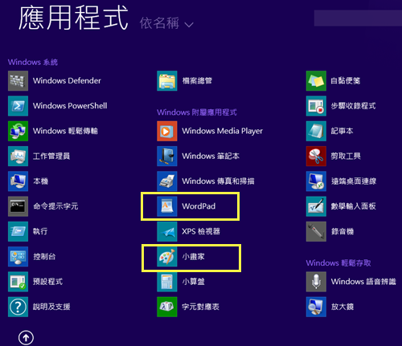Click the up arrow circle button
This screenshot has width=402, height=346.
click(26, 338)
